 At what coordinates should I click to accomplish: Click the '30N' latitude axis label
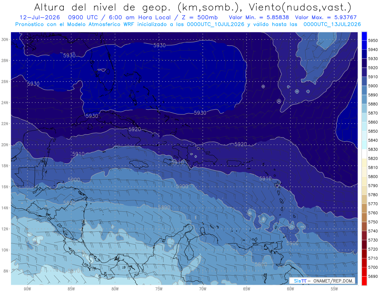tap(5, 39)
